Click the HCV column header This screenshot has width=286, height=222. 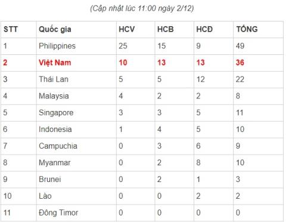click(127, 29)
